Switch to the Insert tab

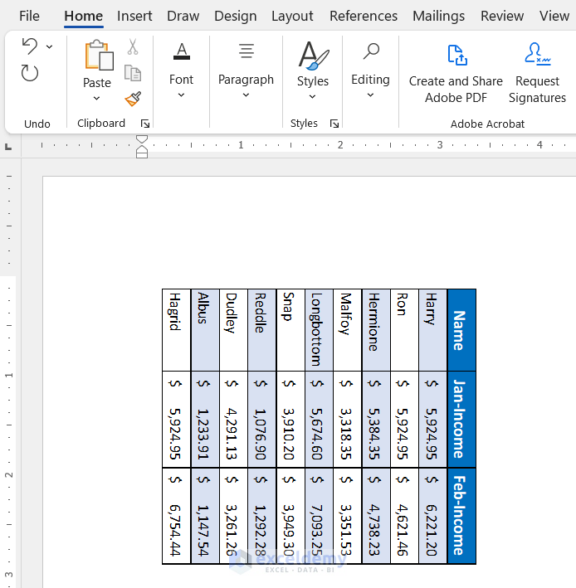point(134,16)
